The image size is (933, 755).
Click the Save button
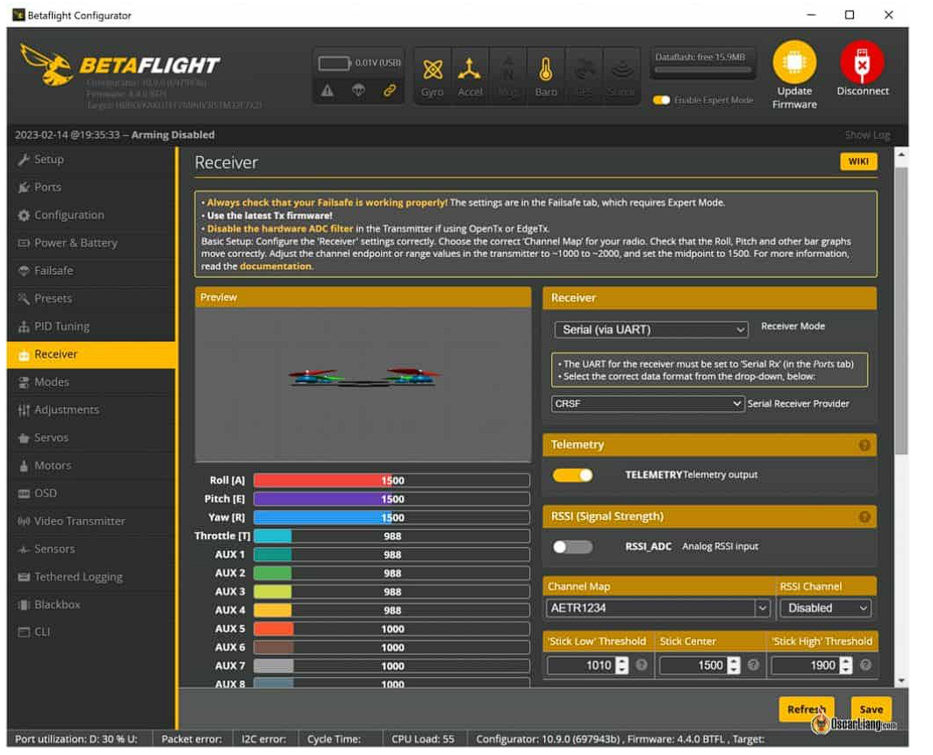(871, 709)
